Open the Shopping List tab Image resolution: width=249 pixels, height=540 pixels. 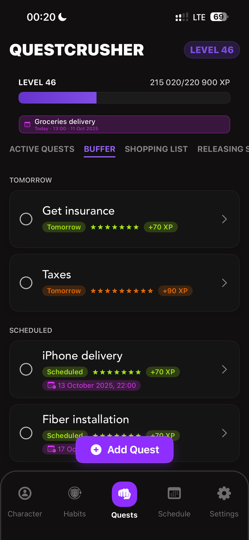click(156, 149)
